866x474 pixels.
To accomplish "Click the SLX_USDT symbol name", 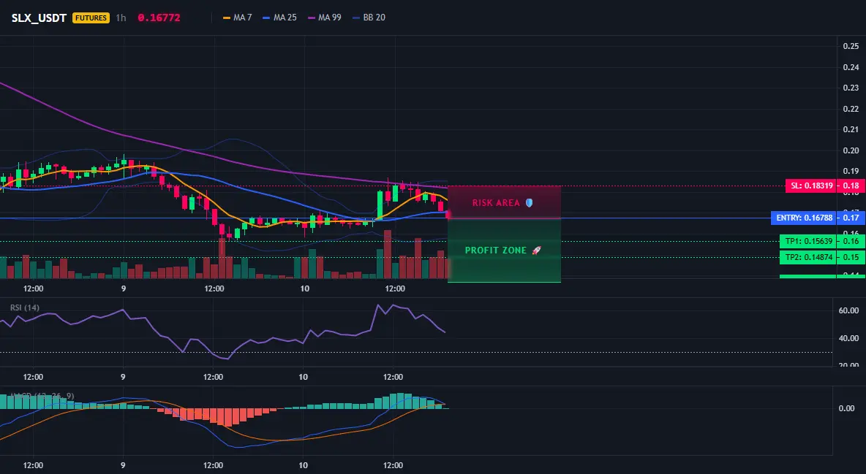I will click(39, 18).
